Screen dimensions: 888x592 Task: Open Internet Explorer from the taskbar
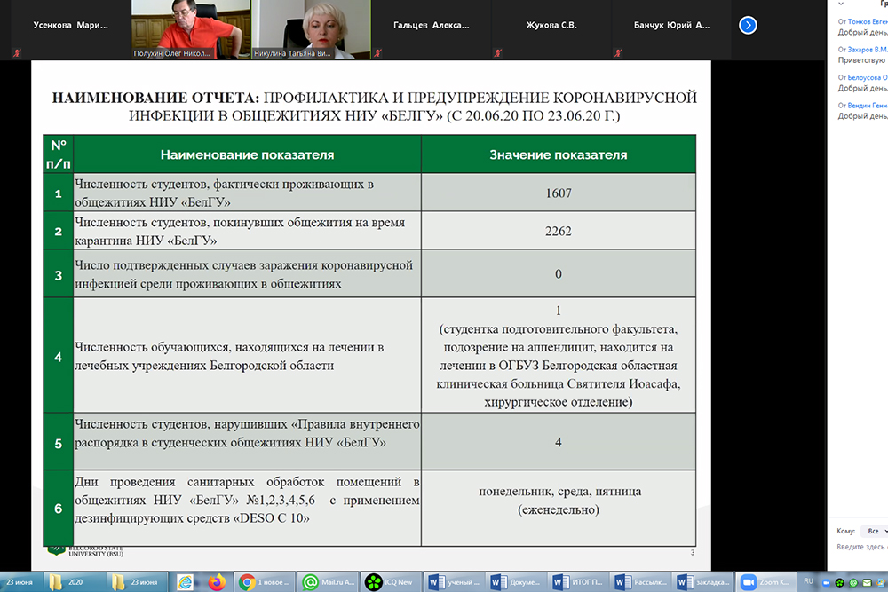pos(186,582)
